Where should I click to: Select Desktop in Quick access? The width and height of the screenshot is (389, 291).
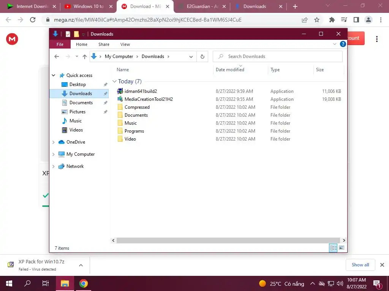click(77, 84)
